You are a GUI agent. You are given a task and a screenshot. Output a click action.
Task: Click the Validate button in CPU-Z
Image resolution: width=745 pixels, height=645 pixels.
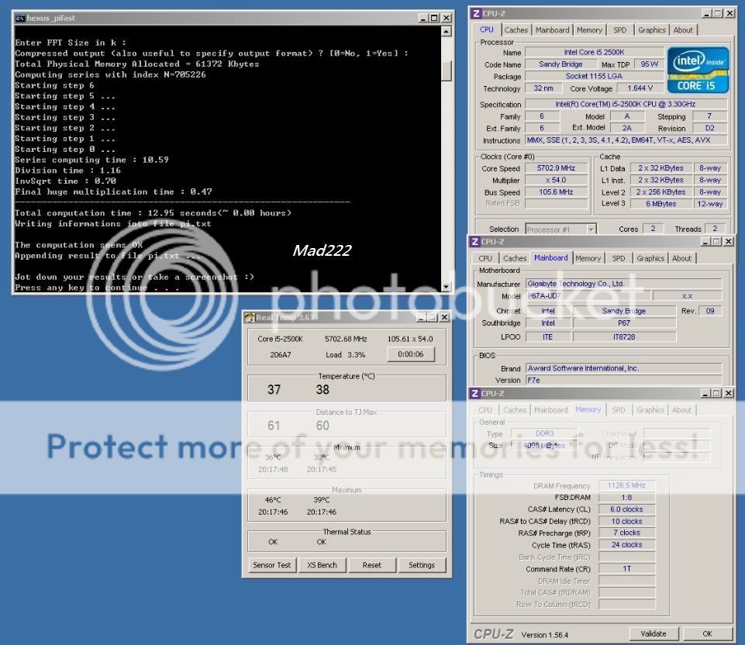(653, 633)
